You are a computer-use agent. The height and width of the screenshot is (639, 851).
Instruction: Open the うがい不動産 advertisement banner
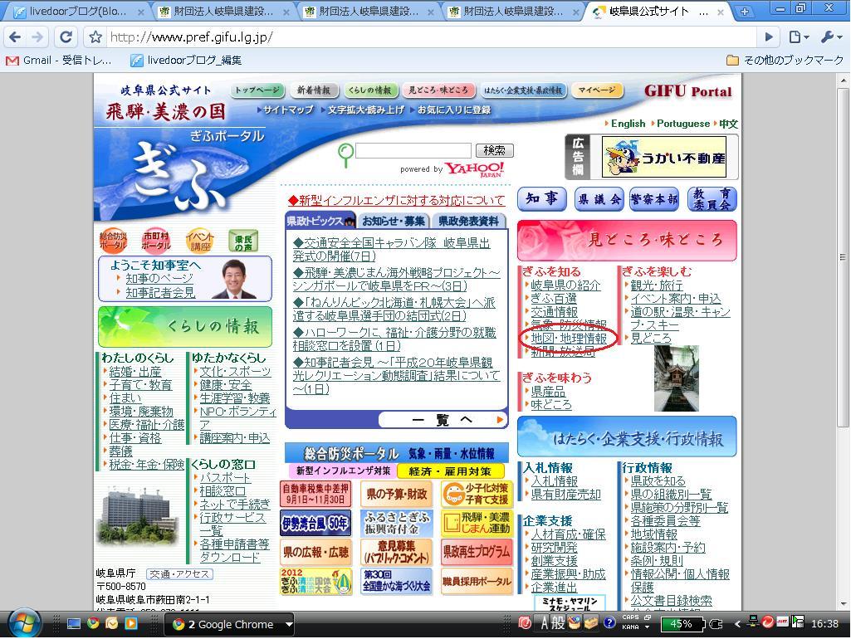[663, 158]
